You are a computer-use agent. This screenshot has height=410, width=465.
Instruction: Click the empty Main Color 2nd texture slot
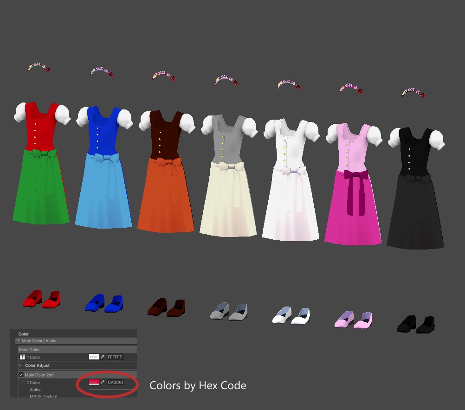tap(22, 383)
